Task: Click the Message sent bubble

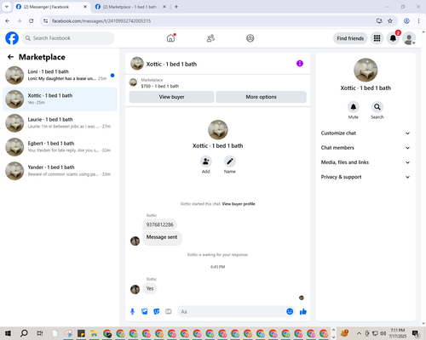Action: 162,237
